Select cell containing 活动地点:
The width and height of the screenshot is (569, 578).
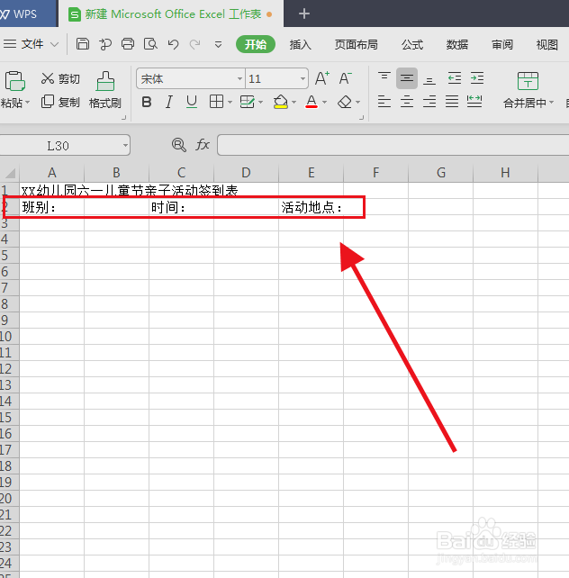point(311,207)
